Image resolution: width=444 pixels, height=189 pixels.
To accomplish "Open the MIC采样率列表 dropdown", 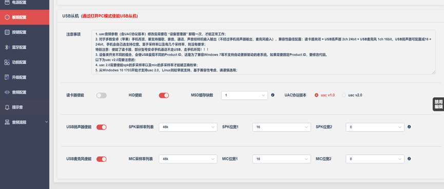I will (188, 159).
